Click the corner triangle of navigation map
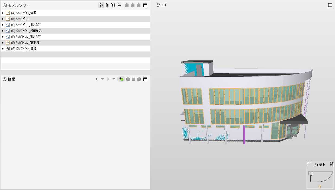Viewport: 335px width, 190px height. coord(308,164)
